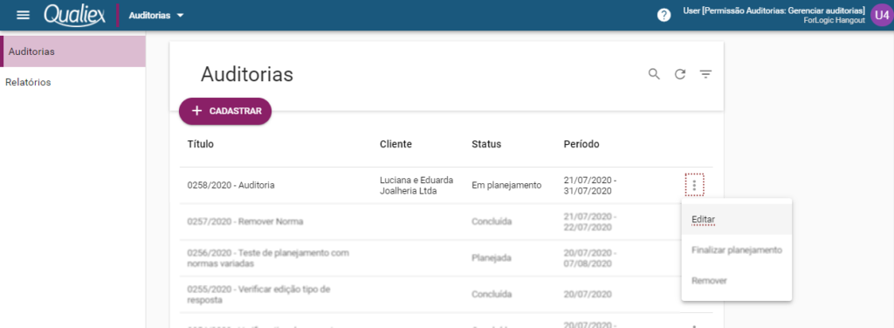Click period 21/07/2020 - 31/07/2020
The width and height of the screenshot is (894, 328).
pyautogui.click(x=590, y=185)
